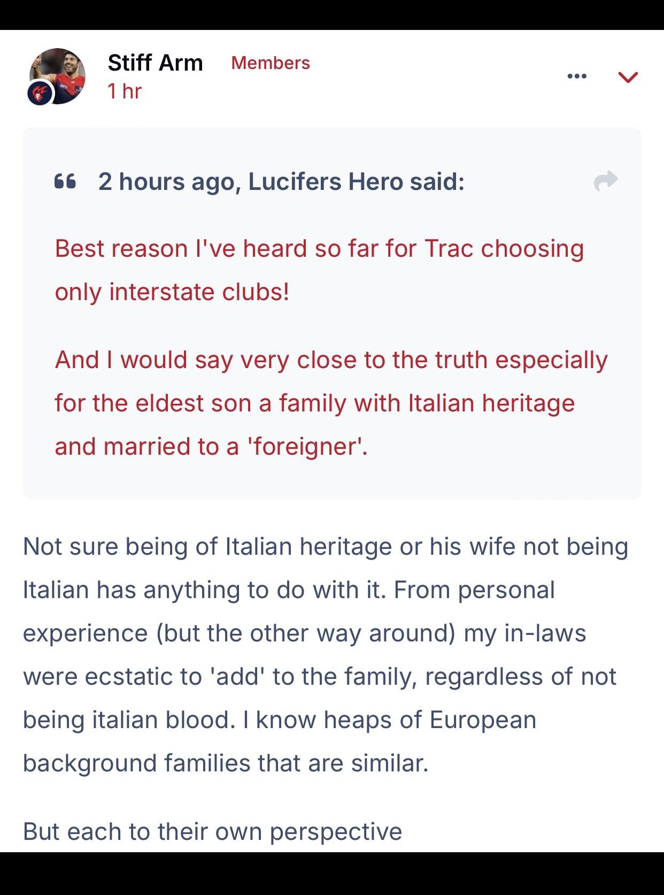The image size is (664, 895).
Task: Click the "and married to a 'foreigner'" line
Action: pyautogui.click(x=211, y=446)
